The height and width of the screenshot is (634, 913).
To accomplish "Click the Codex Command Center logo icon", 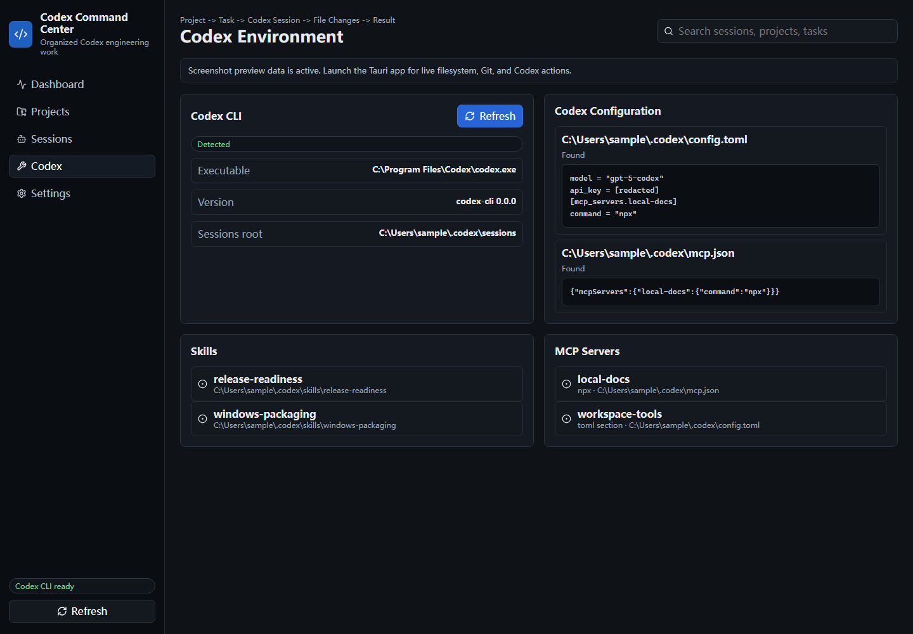I will [20, 34].
